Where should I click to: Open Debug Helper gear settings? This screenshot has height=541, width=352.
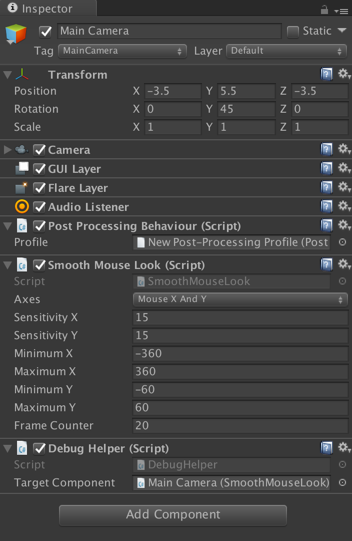pyautogui.click(x=343, y=447)
